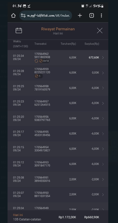
Task: Click the 0+10 bonus badge icon
Action: point(44,61)
